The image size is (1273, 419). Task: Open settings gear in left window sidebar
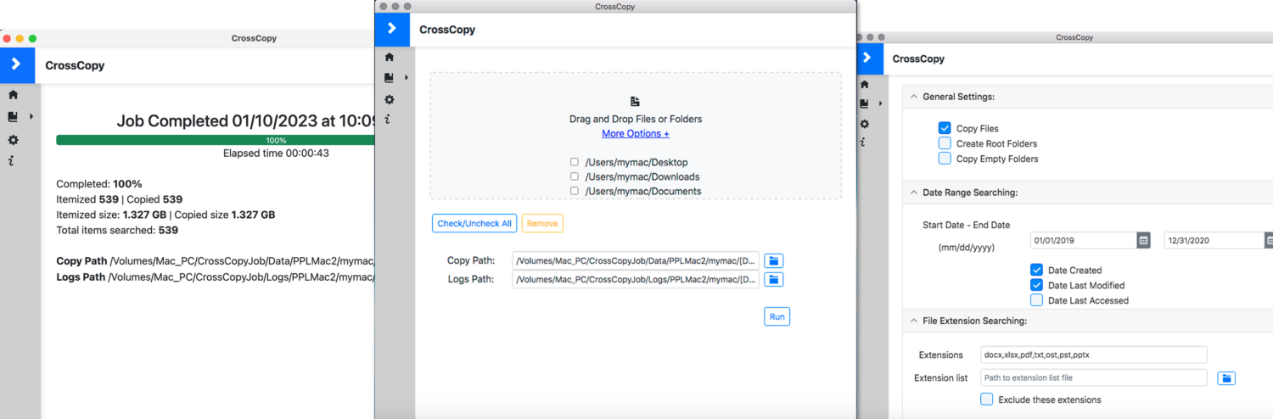(x=13, y=140)
